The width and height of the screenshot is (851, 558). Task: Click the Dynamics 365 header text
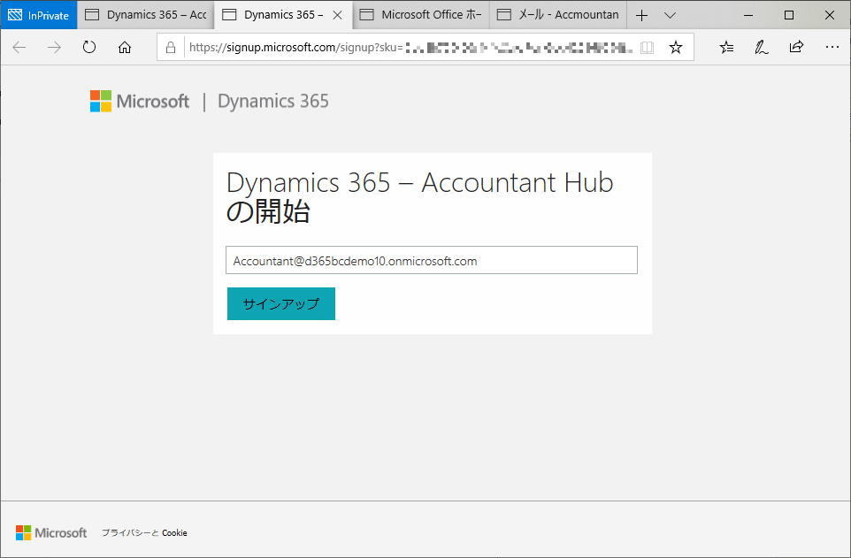click(273, 102)
